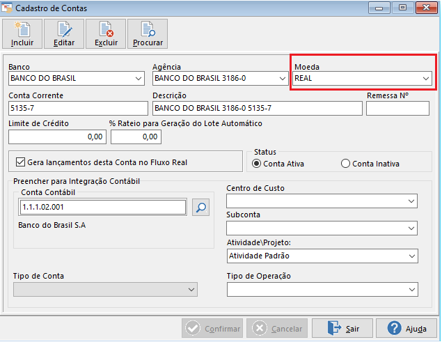442x342 pixels.
Task: Open the Tipo de Conta dropdown
Action: (x=105, y=289)
